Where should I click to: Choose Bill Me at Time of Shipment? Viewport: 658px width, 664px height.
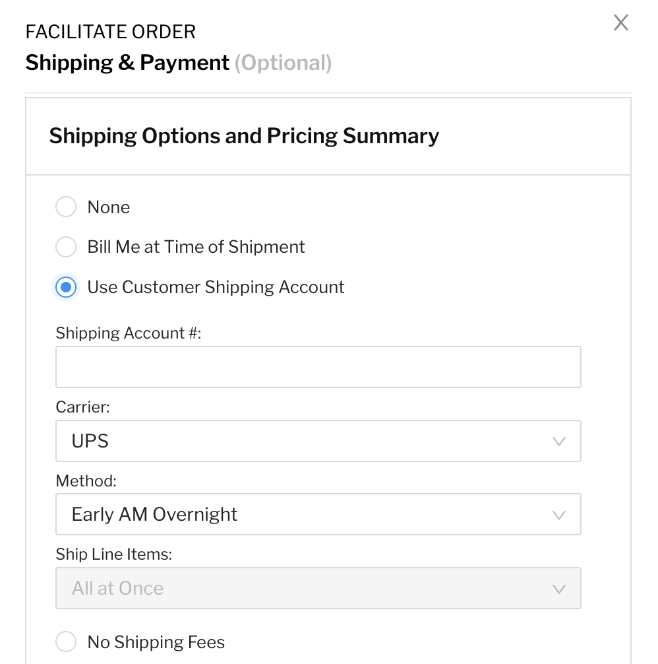click(65, 247)
